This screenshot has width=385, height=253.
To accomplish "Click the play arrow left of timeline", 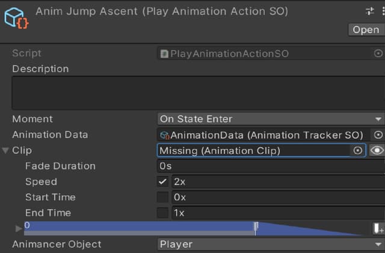I will [19, 228].
